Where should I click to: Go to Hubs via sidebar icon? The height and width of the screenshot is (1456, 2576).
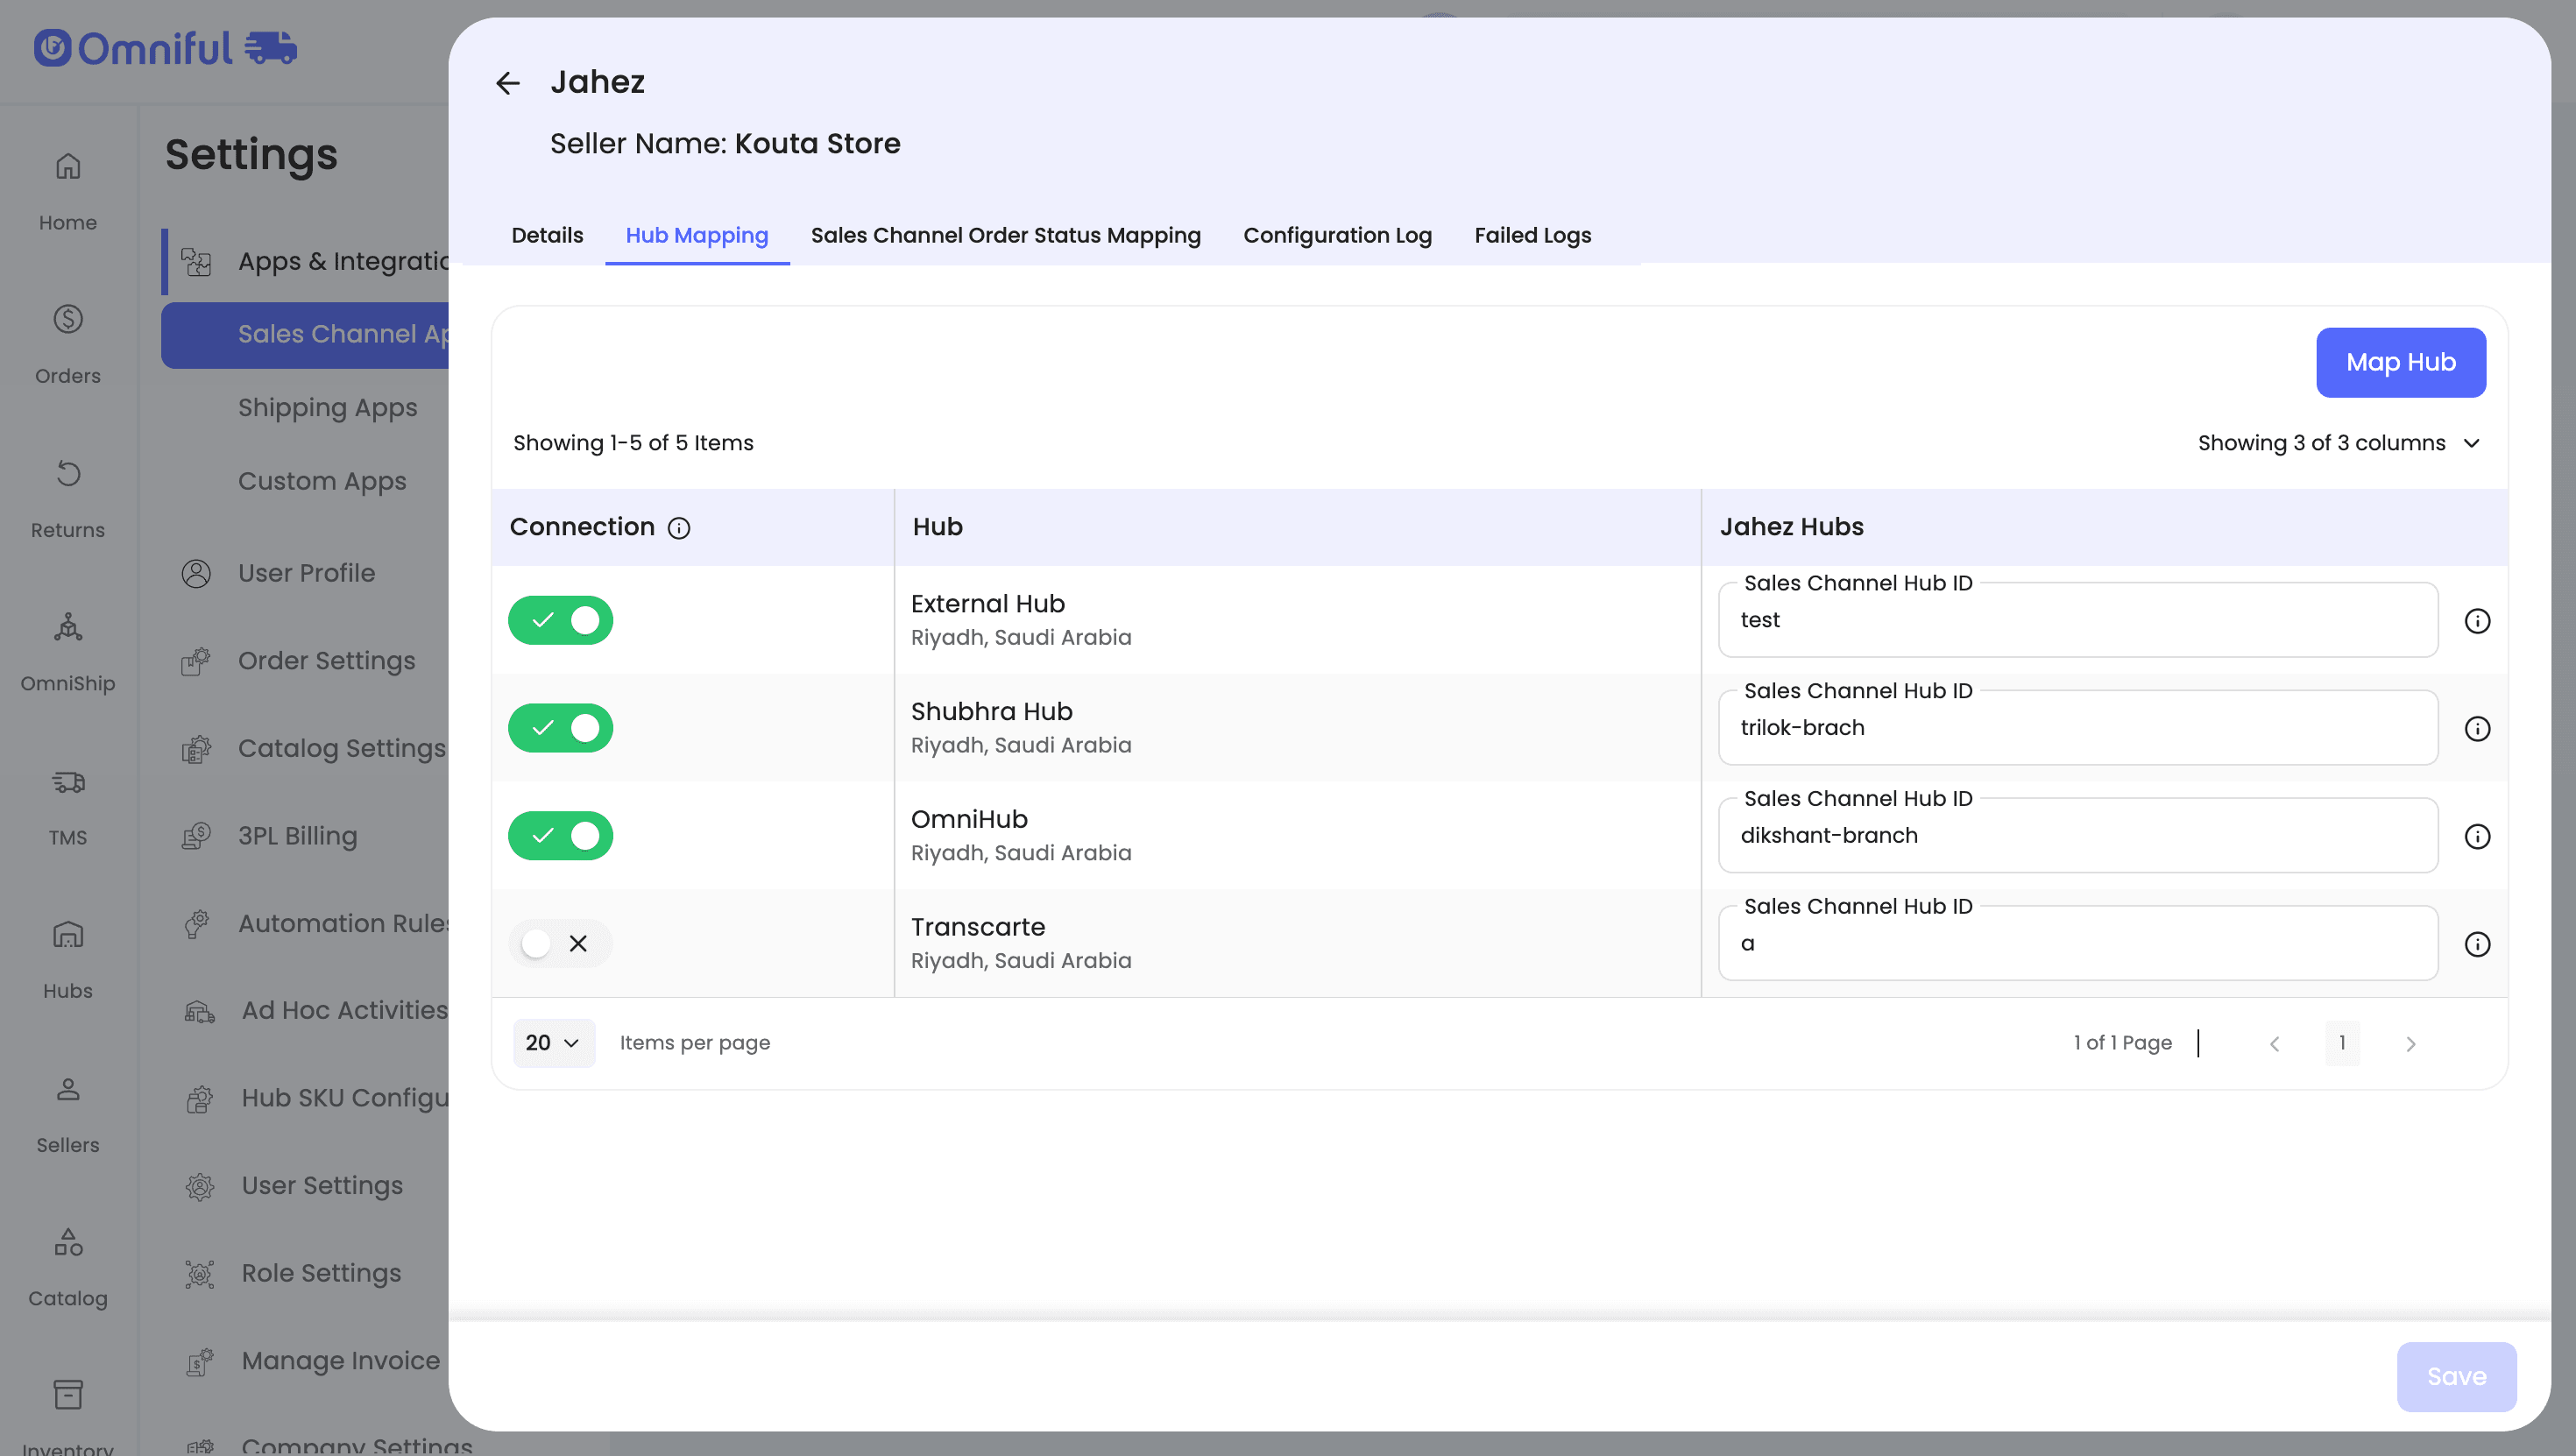[68, 935]
